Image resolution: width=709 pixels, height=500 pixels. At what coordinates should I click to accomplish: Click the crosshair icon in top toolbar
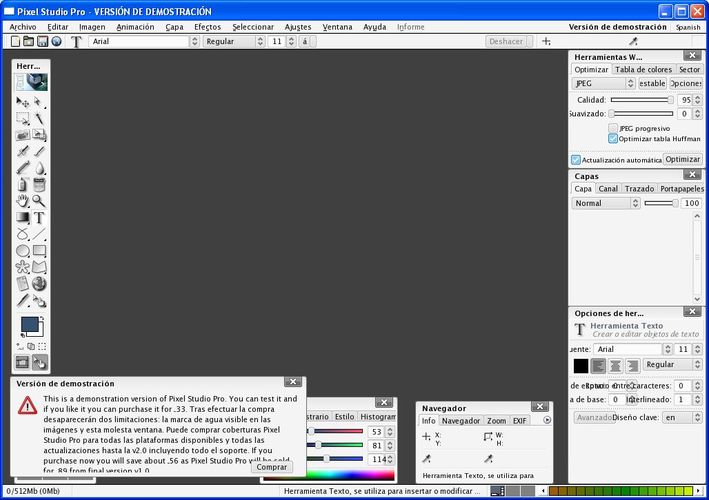(x=546, y=41)
